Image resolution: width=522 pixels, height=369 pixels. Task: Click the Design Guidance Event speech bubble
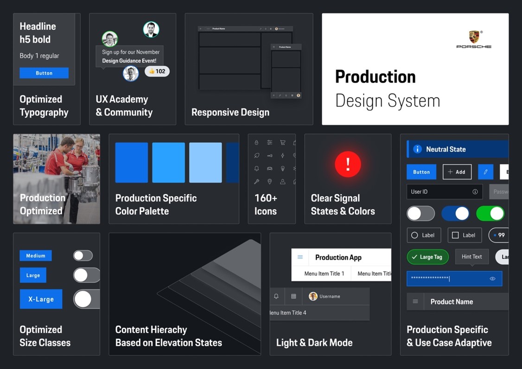pos(129,56)
